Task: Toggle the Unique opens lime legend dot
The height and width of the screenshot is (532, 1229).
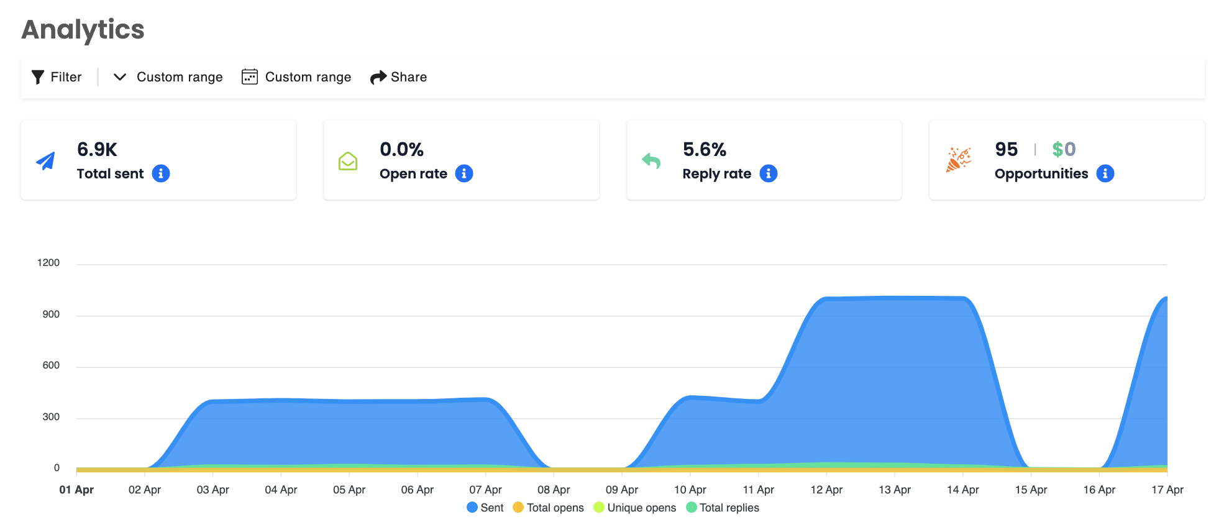Action: 599,507
